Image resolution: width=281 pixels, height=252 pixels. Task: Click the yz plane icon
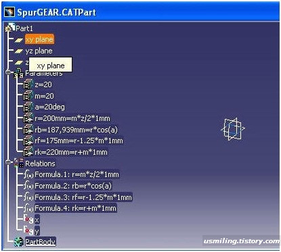[19, 51]
